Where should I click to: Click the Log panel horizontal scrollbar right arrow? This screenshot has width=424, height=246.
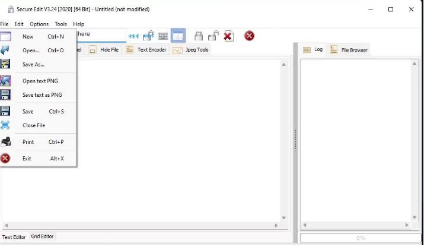407,225
